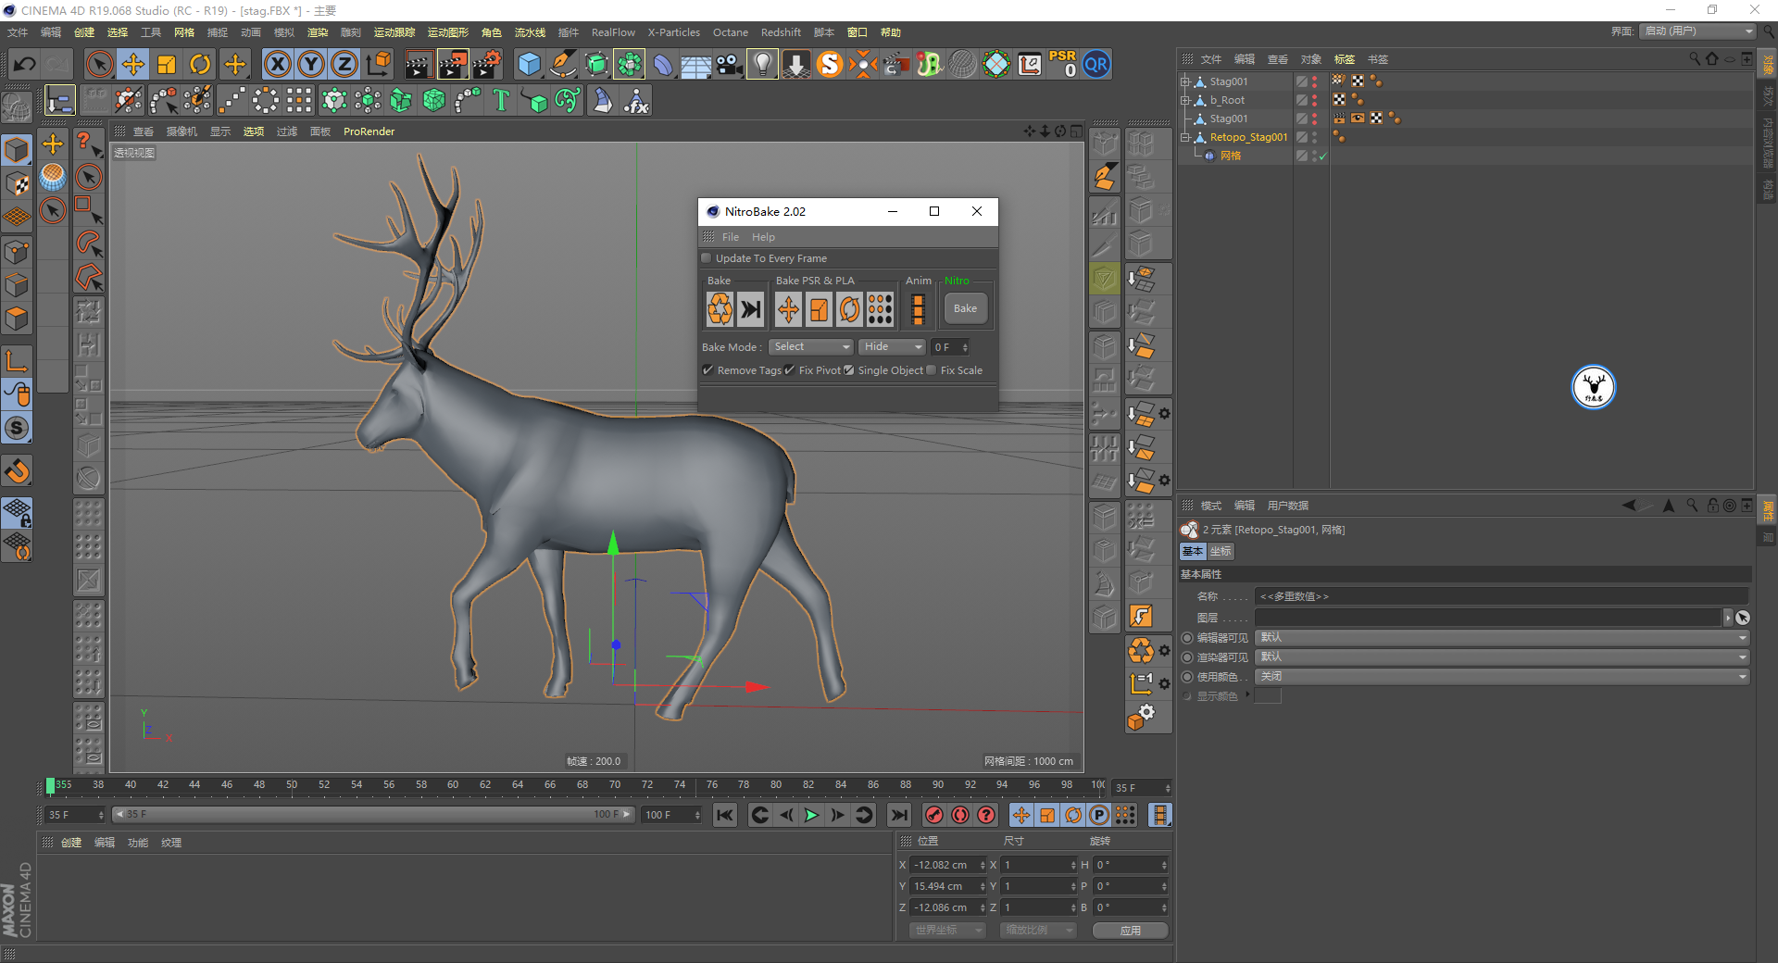Viewport: 1778px width, 963px height.
Task: Click the fx effector icon
Action: click(x=636, y=100)
